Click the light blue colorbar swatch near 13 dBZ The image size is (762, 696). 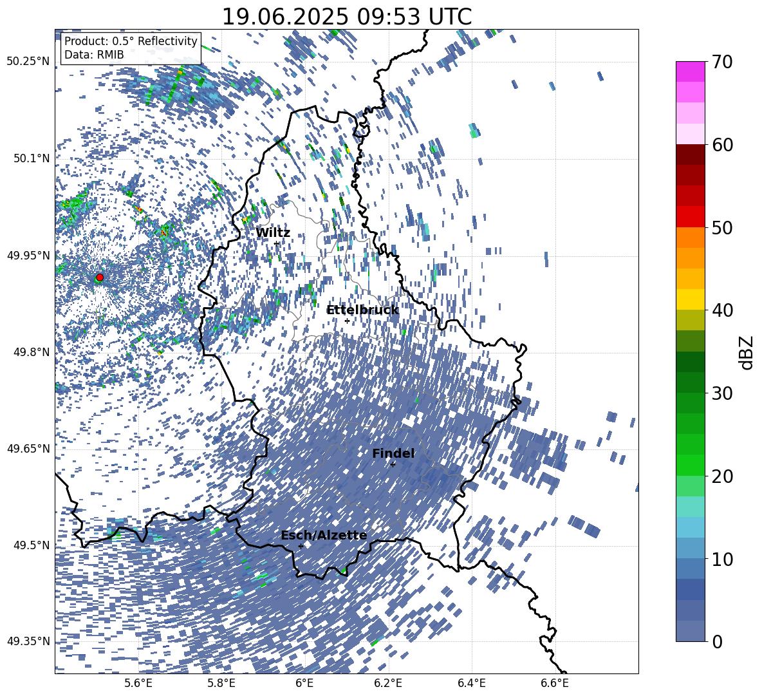click(690, 527)
